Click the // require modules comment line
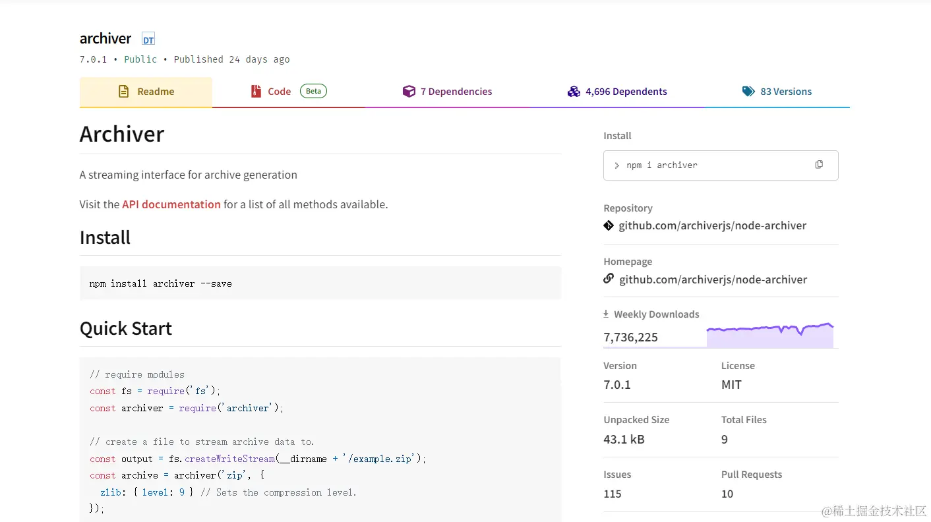 137,374
